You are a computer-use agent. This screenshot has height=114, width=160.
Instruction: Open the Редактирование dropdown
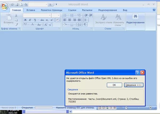pyautogui.click(x=135, y=20)
